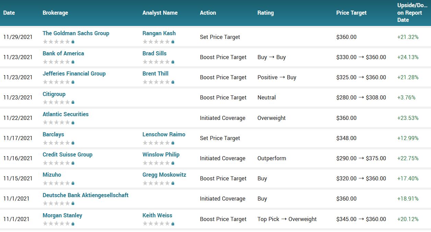The image size is (431, 232).
Task: Click the lock icon under Morgan Stanley
Action: (73, 224)
